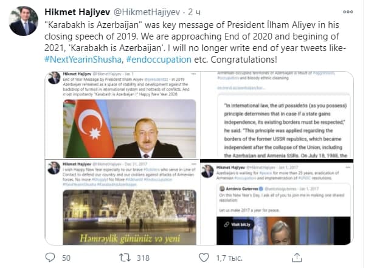Click the Visit bit.ly link badge

(238, 224)
